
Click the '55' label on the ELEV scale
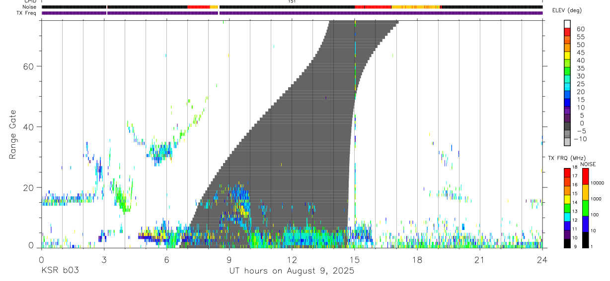[x=580, y=37]
